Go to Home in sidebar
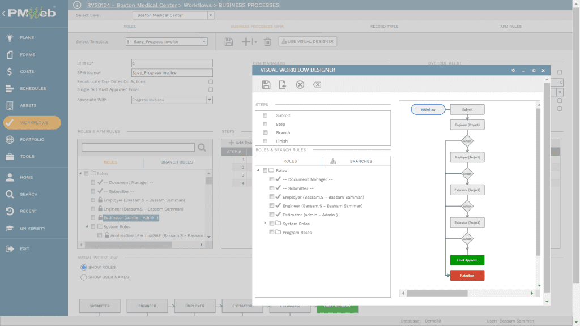The height and width of the screenshot is (326, 580). 26,177
